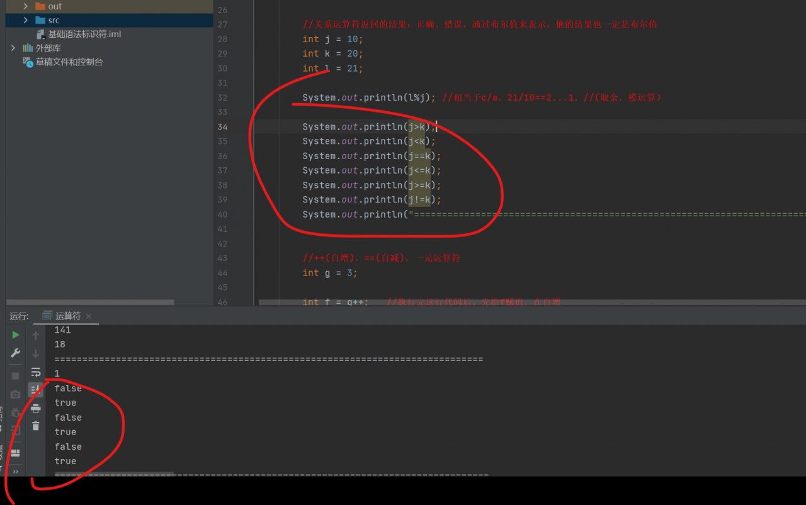Viewport: 806px width, 505px height.
Task: Click the console output line '18'
Action: pyautogui.click(x=60, y=344)
